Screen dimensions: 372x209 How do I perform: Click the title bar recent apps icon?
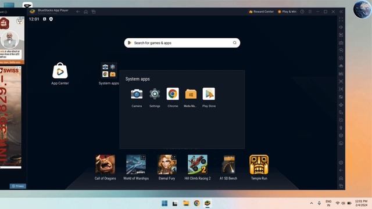[x=94, y=12]
